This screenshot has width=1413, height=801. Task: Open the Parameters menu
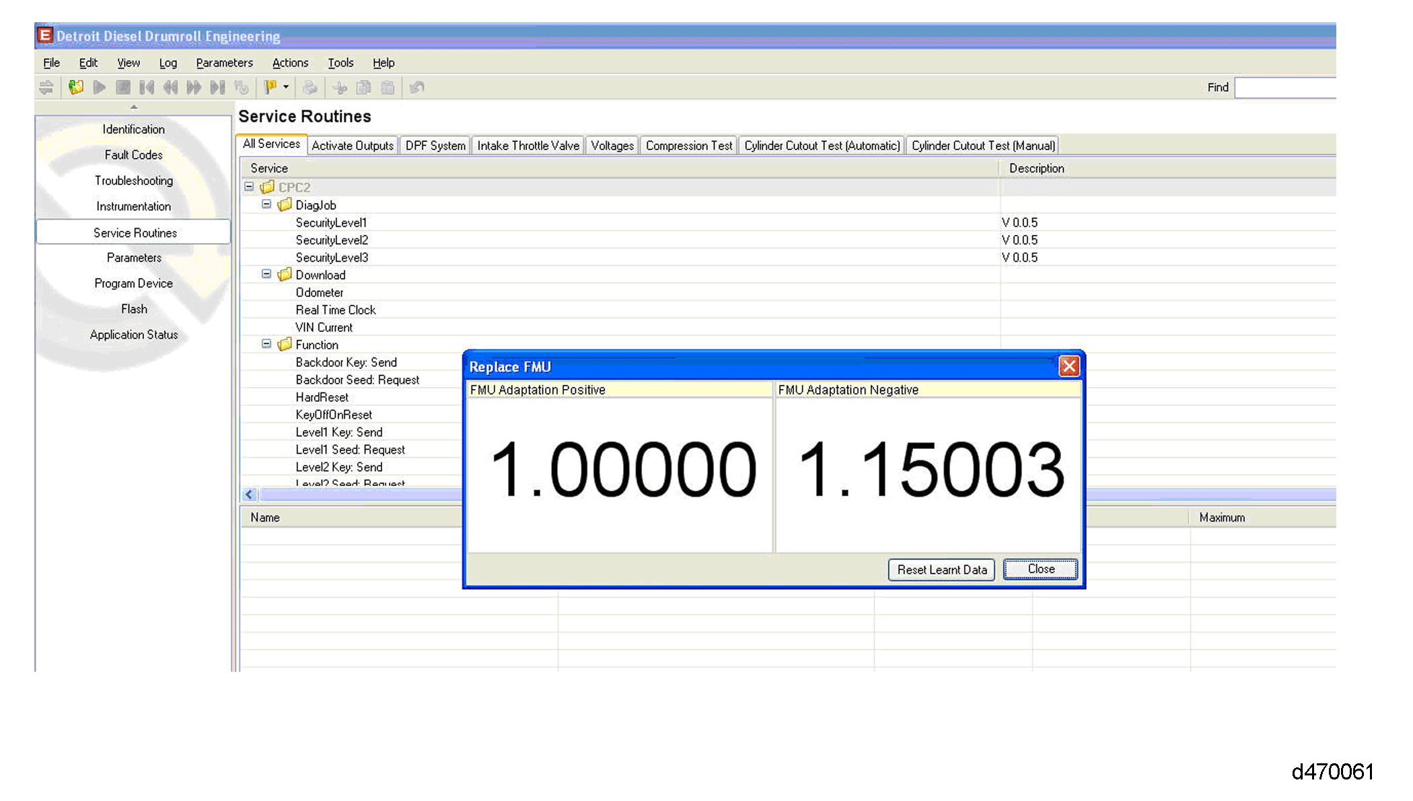point(224,63)
